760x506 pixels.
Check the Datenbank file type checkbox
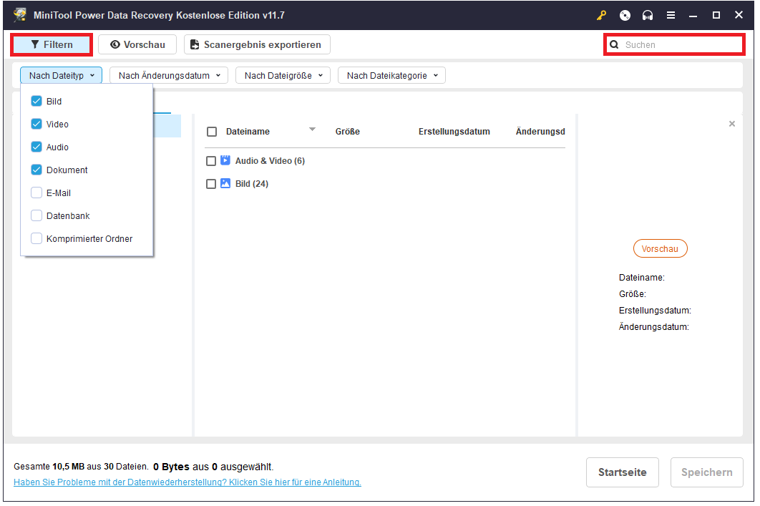coord(36,215)
